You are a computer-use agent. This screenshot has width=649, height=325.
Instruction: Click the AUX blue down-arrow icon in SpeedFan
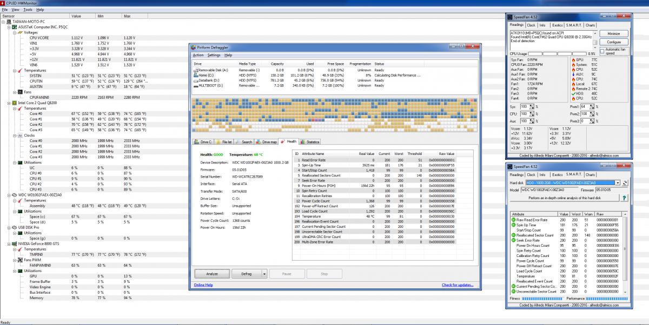tap(573, 74)
